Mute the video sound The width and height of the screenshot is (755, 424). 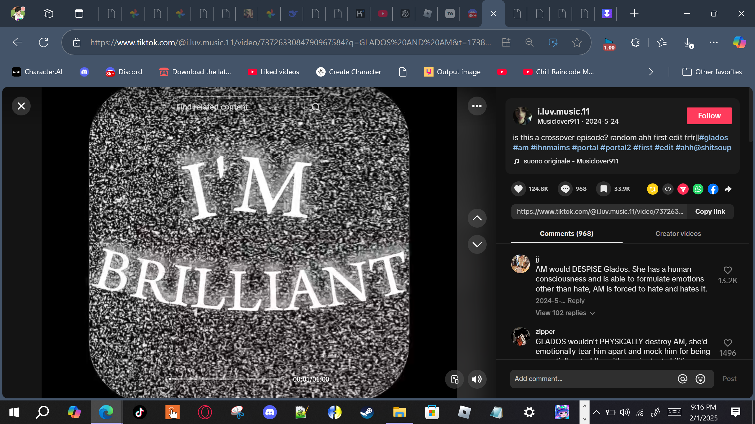(x=477, y=379)
